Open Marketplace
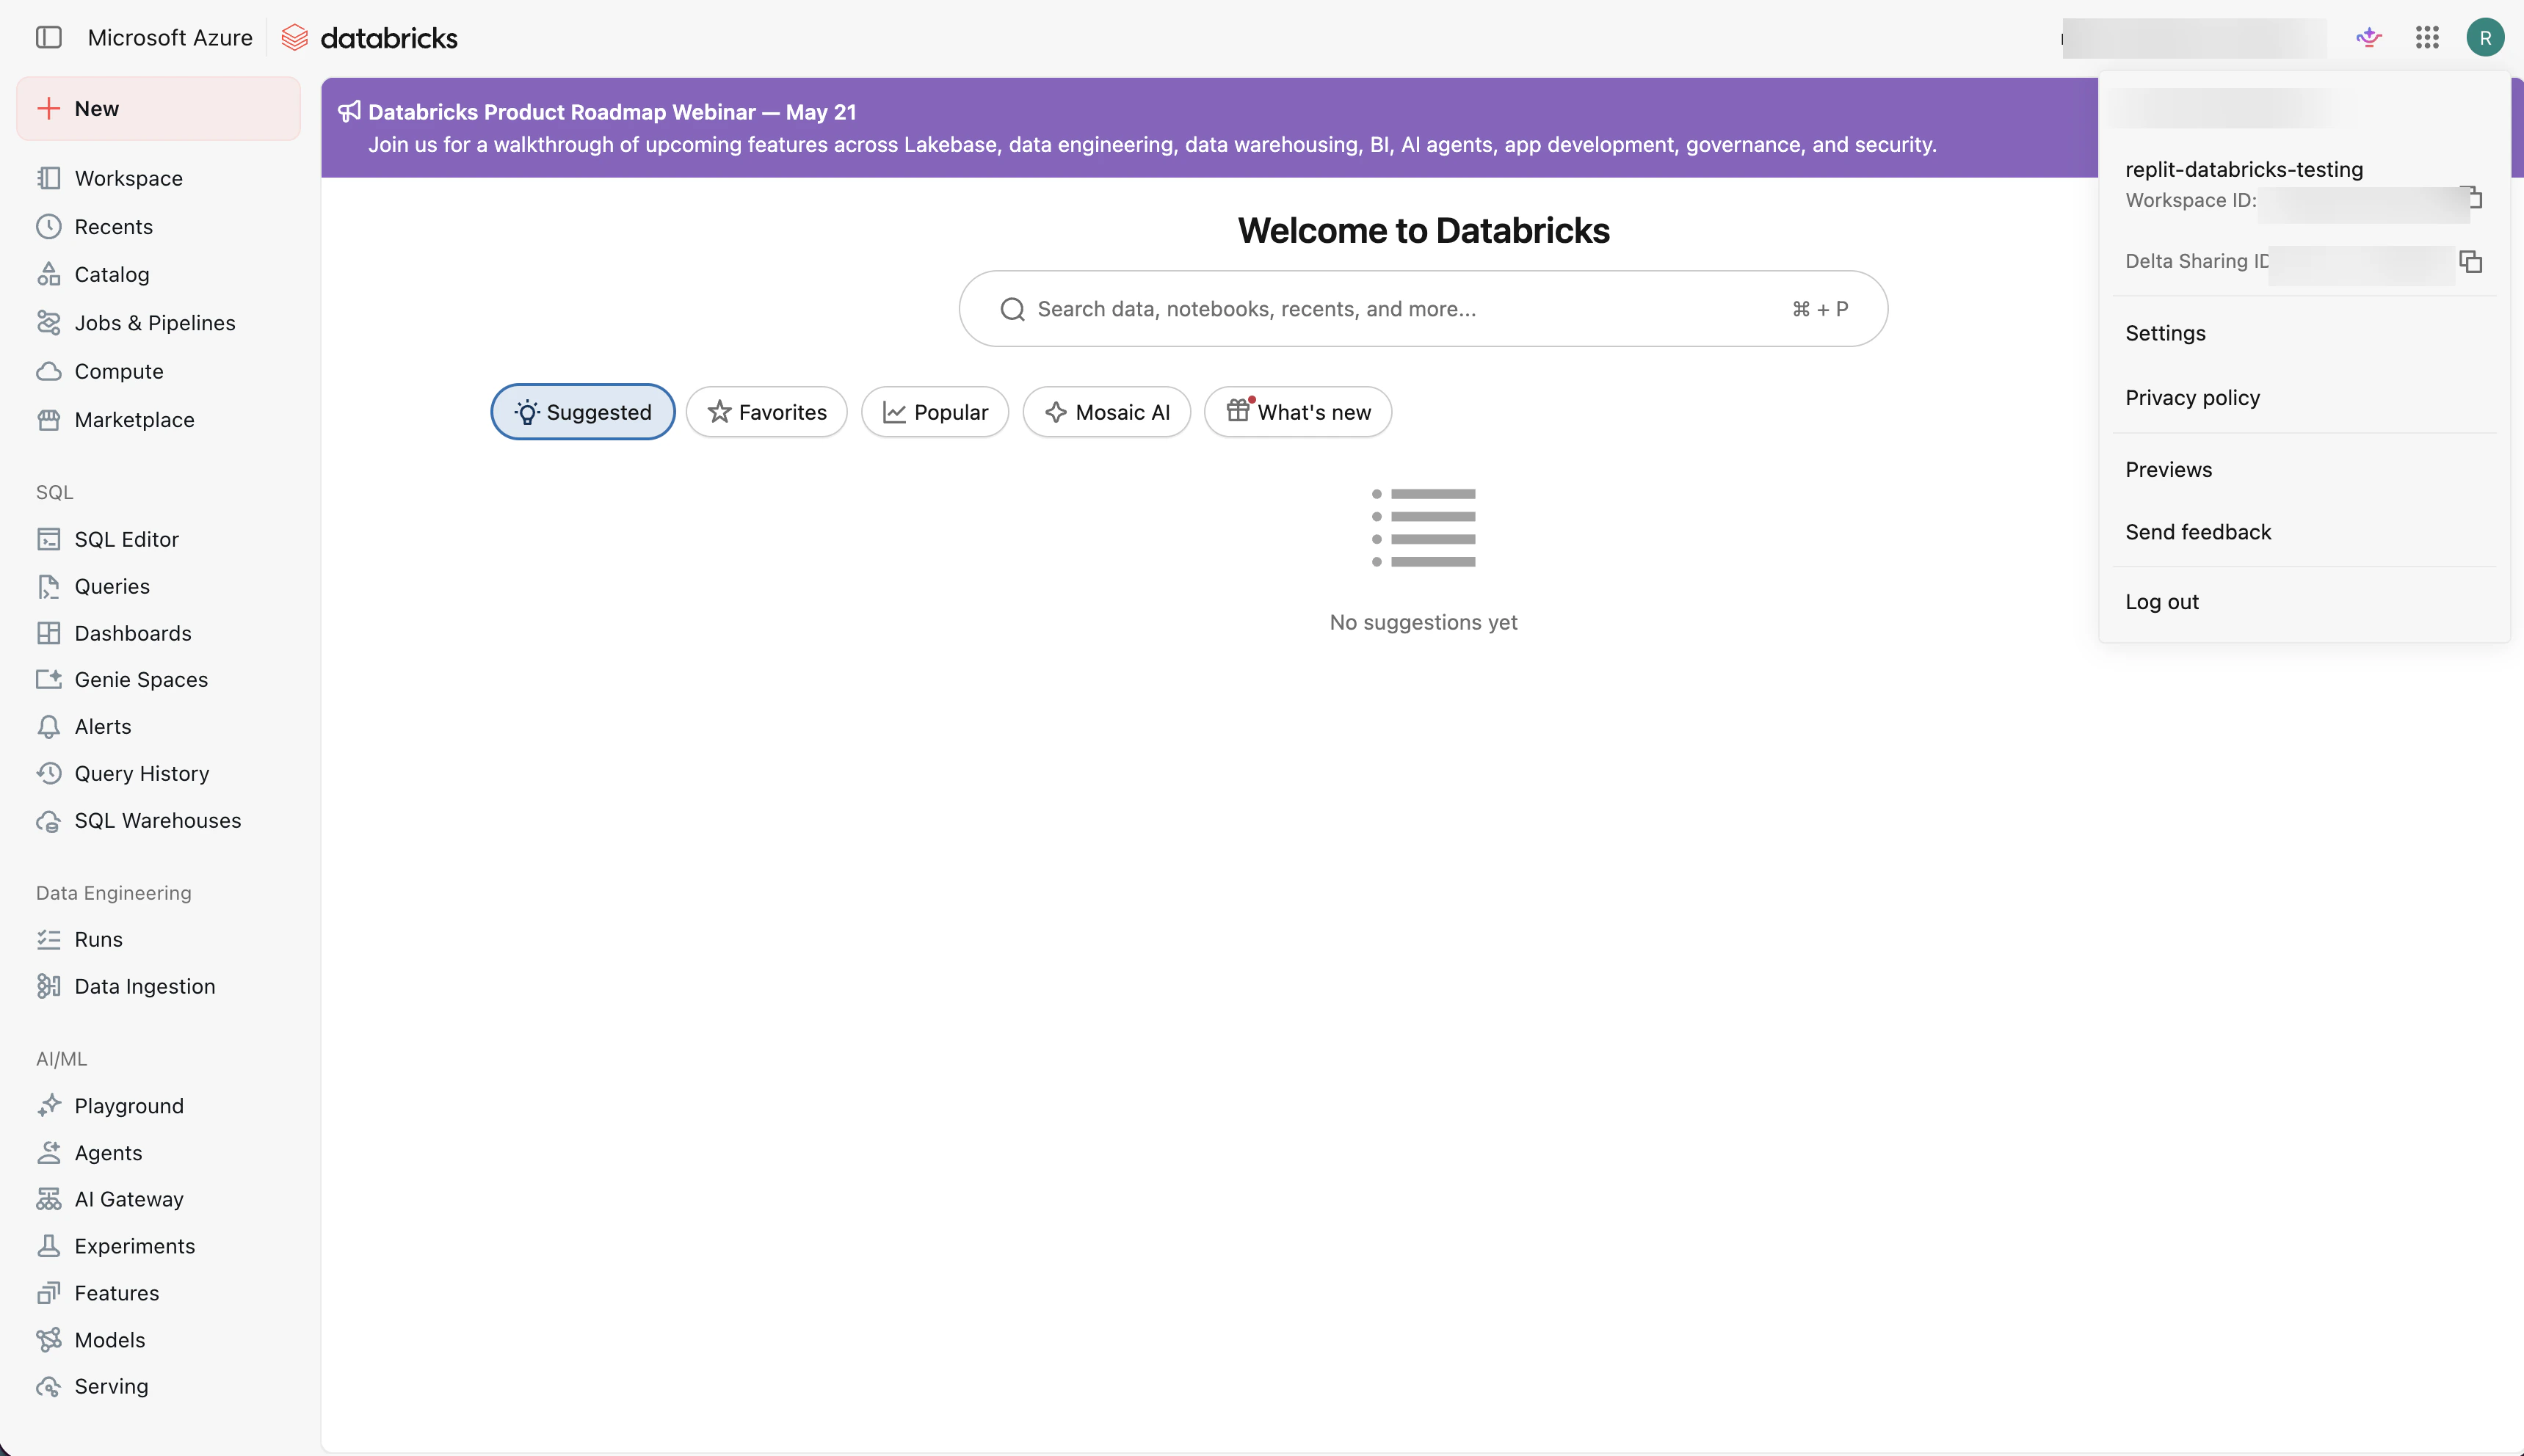 tap(158, 420)
